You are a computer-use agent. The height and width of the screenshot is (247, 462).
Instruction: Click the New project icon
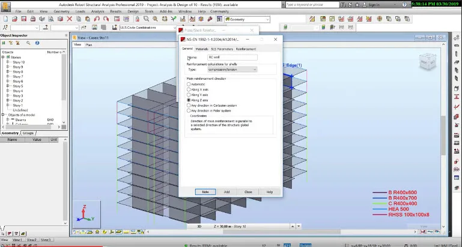(x=5, y=19)
